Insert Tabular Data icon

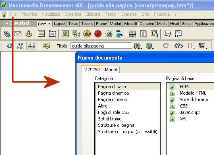(x=154, y=34)
